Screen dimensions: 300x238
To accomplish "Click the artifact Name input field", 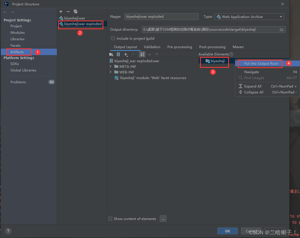I will click(x=161, y=17).
